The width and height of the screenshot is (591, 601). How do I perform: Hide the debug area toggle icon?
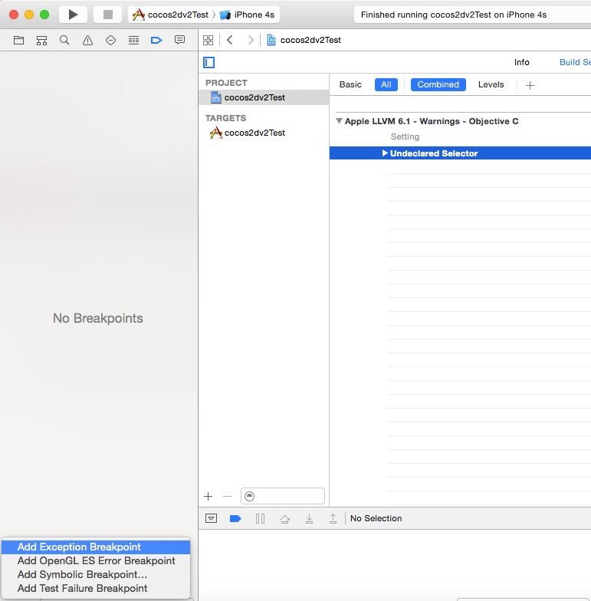212,518
